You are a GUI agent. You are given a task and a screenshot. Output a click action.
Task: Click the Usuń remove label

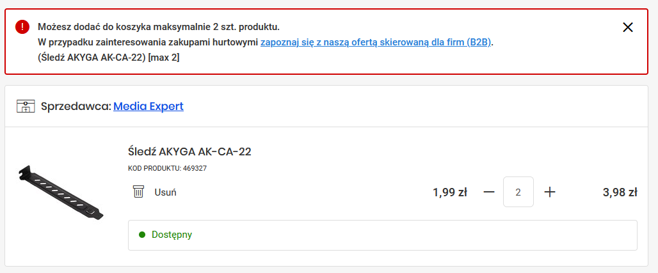point(165,192)
